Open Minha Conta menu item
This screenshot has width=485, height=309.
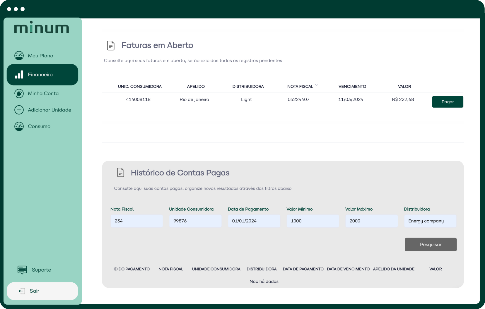tap(43, 93)
